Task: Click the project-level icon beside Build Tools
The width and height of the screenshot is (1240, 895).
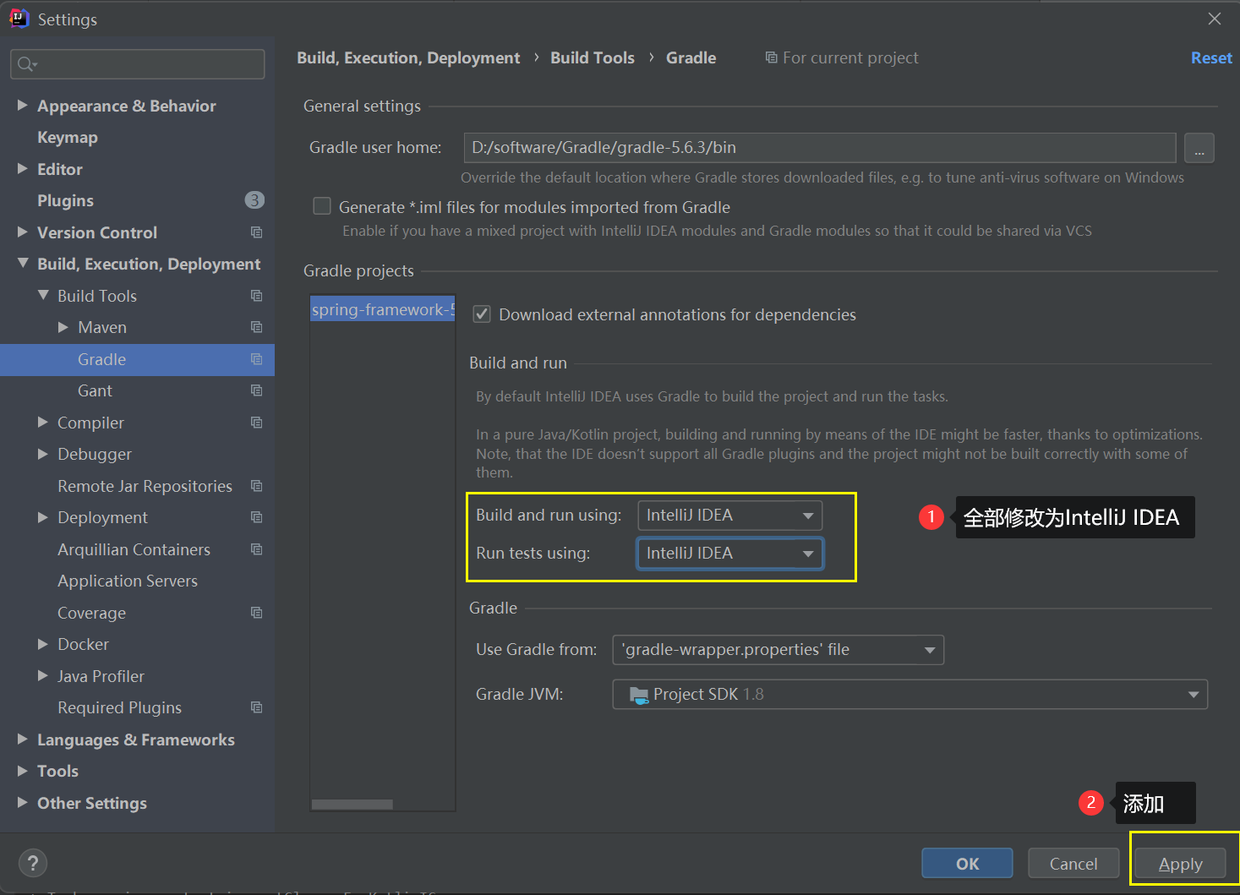Action: (256, 296)
